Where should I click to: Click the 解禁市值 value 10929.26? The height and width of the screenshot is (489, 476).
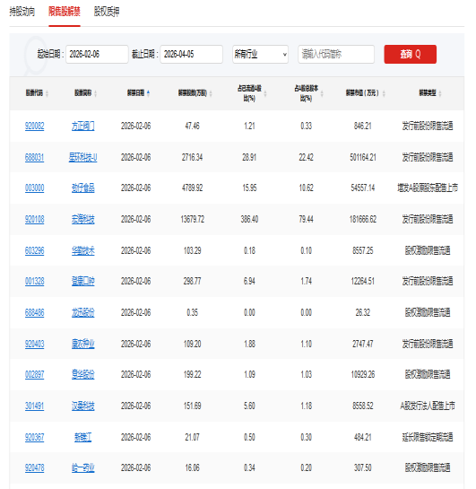[363, 374]
